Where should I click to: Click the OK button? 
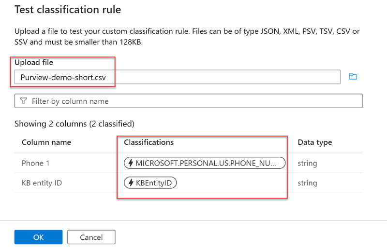pyautogui.click(x=38, y=237)
